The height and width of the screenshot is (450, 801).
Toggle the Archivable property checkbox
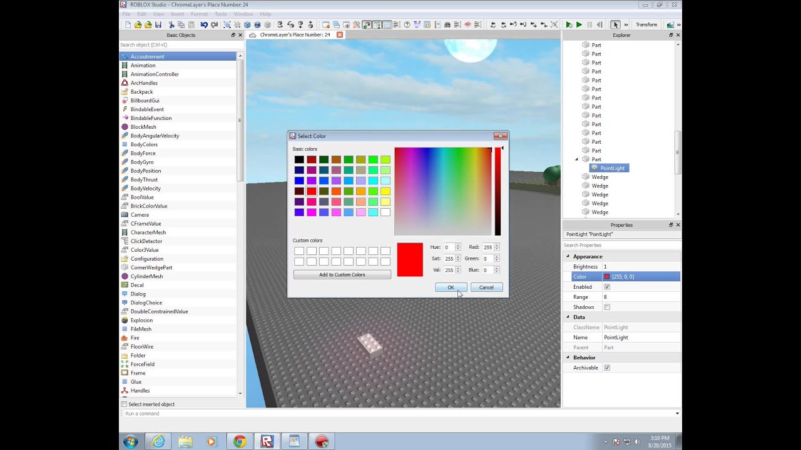[607, 367]
